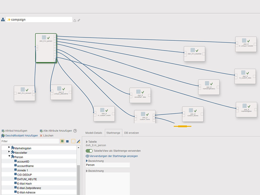Click the pencil edit icon beside filter
Viewport: 260px width, 195px height.
(x=78, y=141)
